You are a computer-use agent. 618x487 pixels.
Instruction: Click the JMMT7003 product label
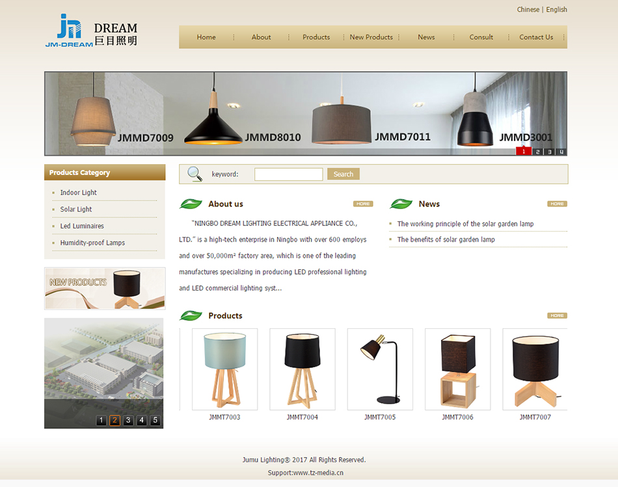(x=224, y=417)
